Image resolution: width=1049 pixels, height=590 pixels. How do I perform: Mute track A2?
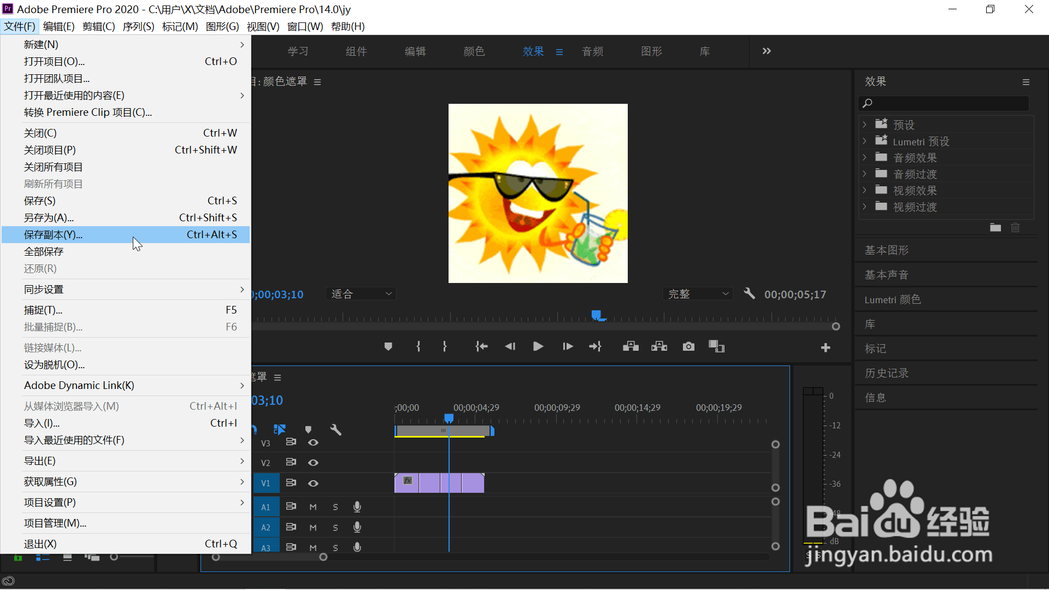(313, 528)
